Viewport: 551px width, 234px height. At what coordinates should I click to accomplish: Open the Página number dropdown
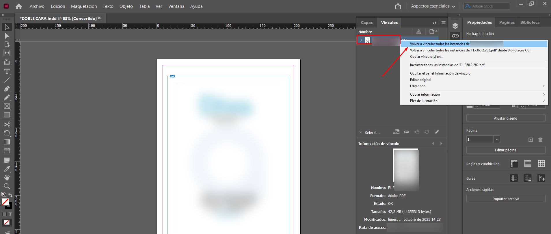tap(496, 139)
